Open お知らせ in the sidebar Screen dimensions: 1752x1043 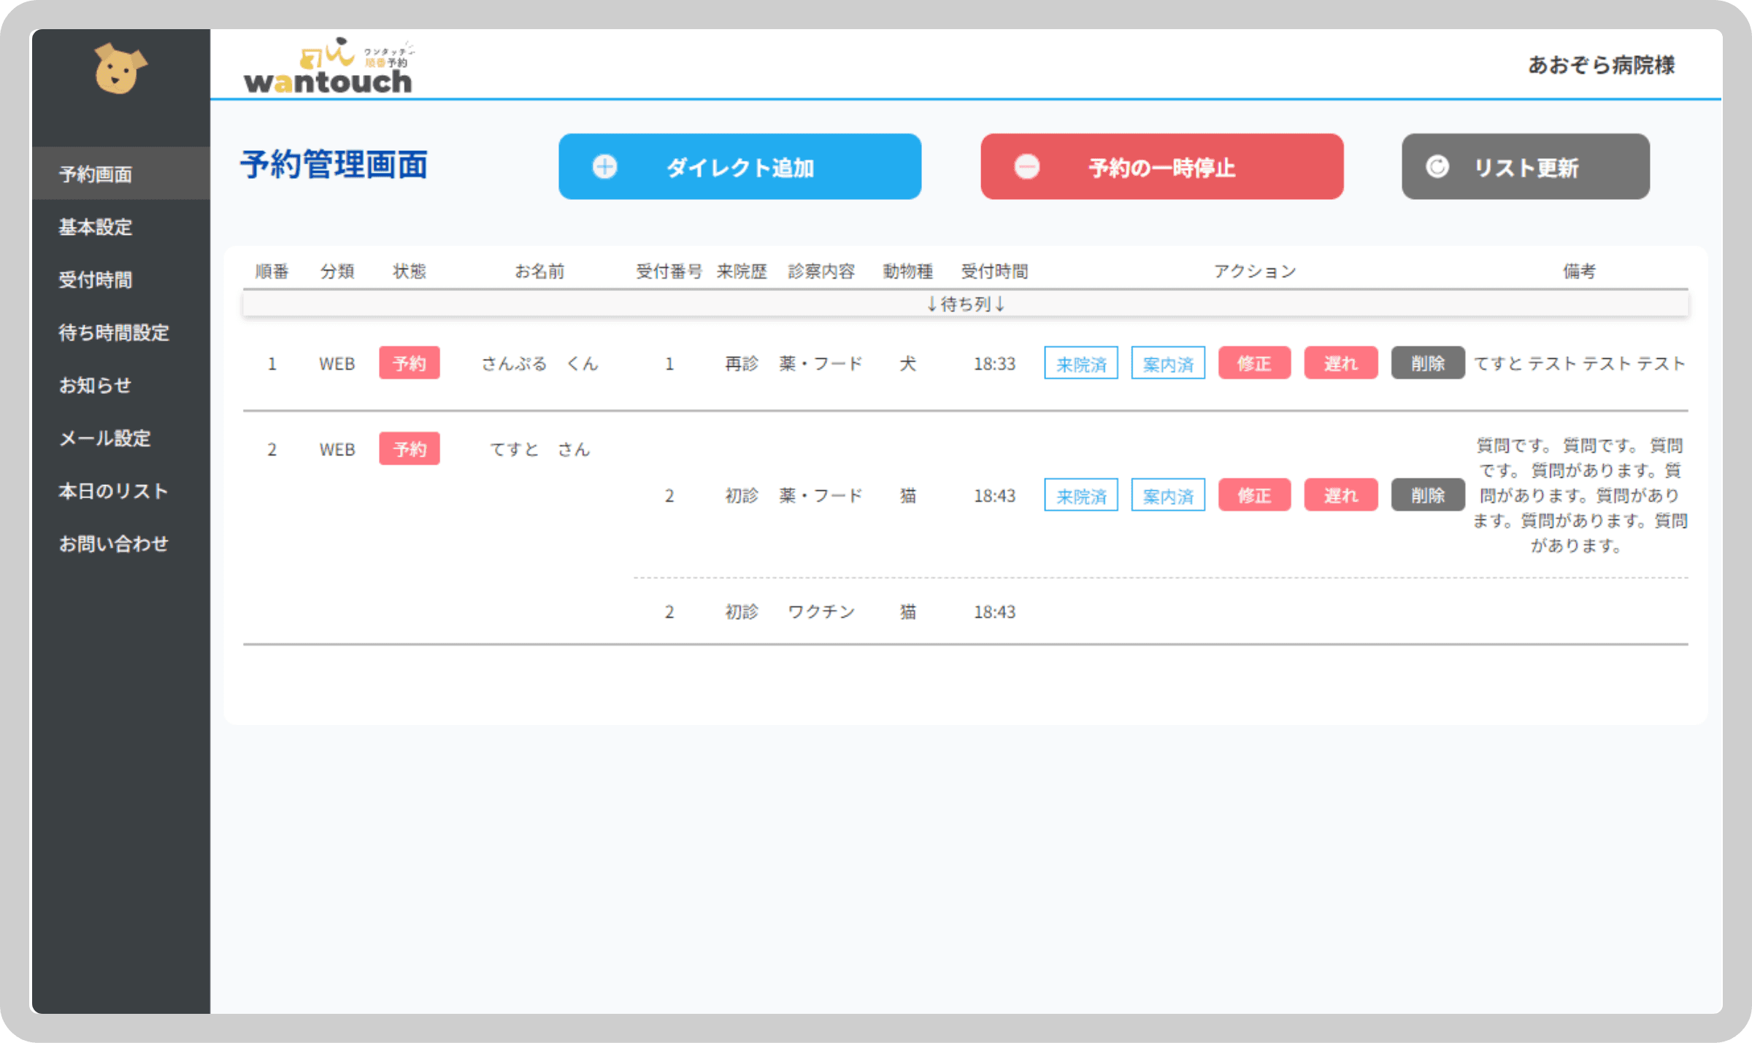[96, 385]
